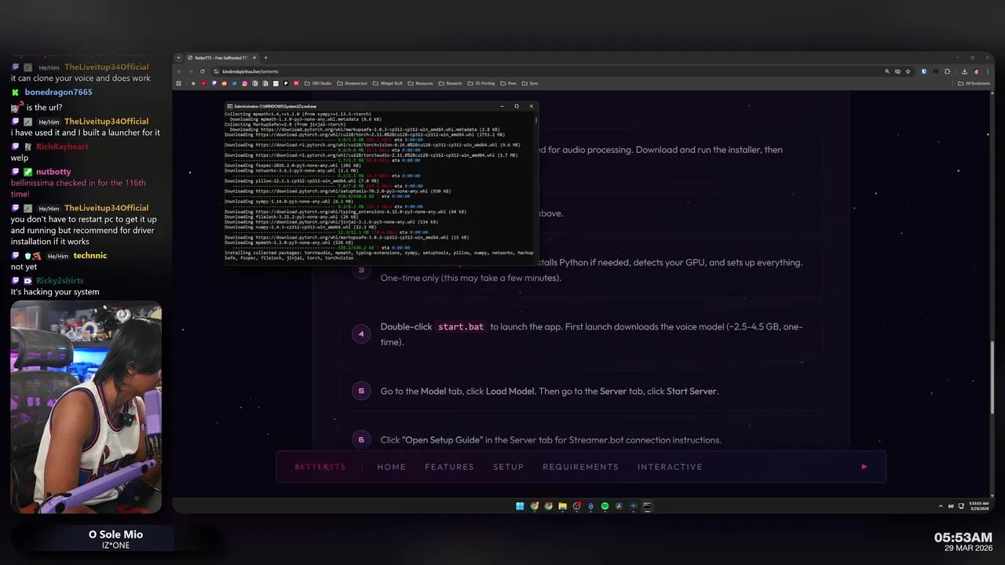Click chat username nutbotty
1005x565 pixels.
tap(53, 172)
